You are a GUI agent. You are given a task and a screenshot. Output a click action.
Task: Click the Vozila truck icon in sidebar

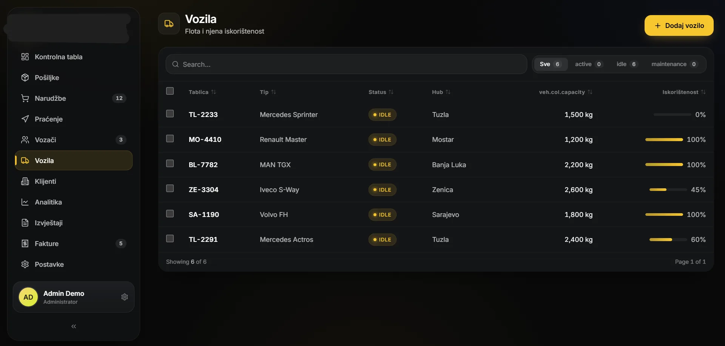[25, 160]
